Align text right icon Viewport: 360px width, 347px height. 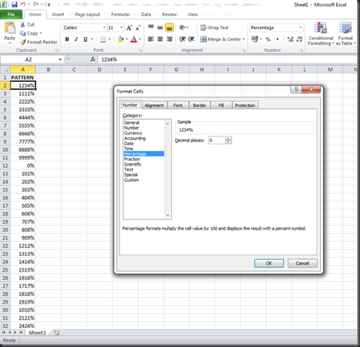tap(169, 39)
